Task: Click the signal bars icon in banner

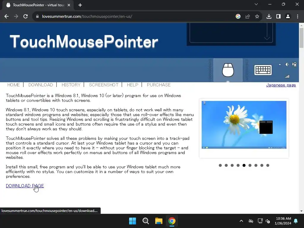Action: coord(287,76)
